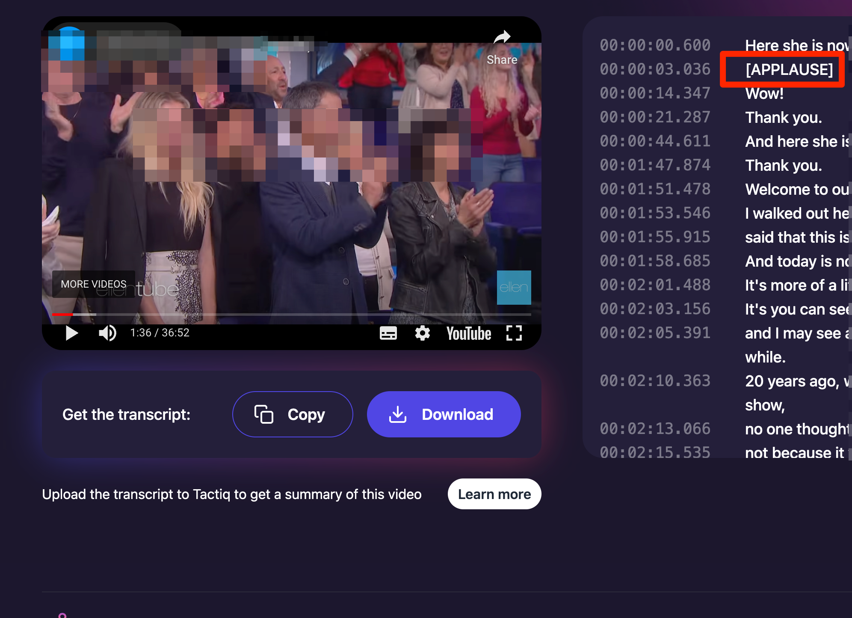Click the Copy transcript button
This screenshot has height=618, width=852.
point(291,413)
